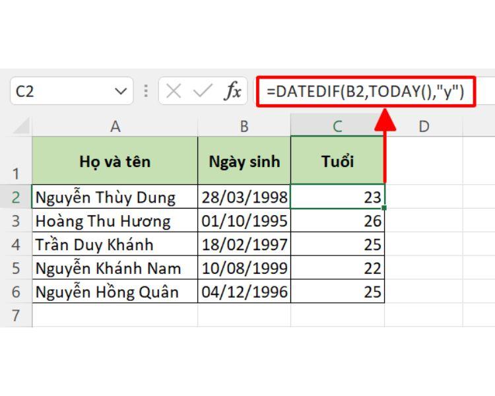This screenshot has width=495, height=396.
Task: Select cell 'Trần Duy Khánh'
Action: coord(115,244)
